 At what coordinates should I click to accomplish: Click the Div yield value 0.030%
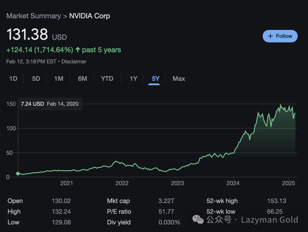169,222
